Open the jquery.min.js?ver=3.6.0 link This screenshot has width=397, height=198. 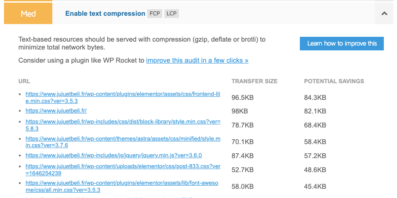point(114,156)
